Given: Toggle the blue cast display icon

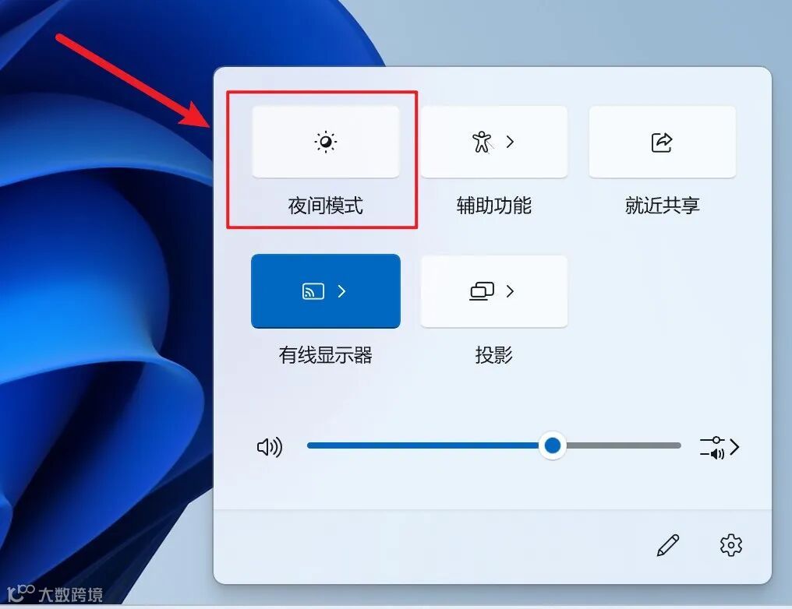Looking at the screenshot, I should (313, 291).
